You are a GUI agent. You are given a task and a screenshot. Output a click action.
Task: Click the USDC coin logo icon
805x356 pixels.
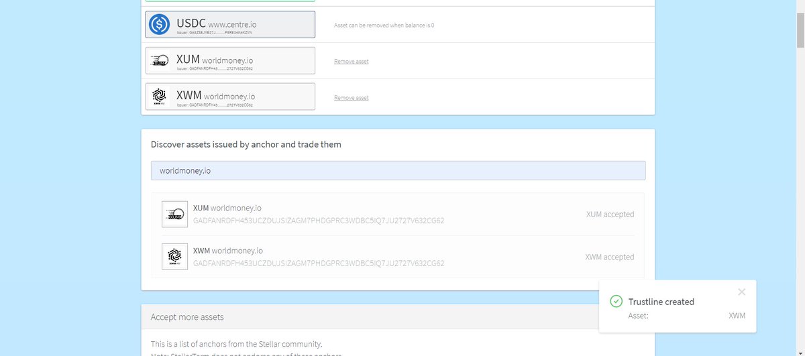pyautogui.click(x=160, y=25)
